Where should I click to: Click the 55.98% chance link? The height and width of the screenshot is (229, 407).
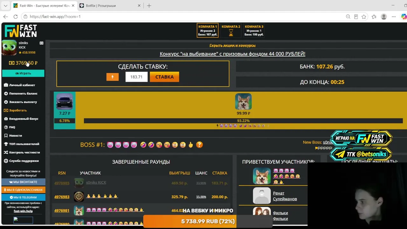click(201, 197)
